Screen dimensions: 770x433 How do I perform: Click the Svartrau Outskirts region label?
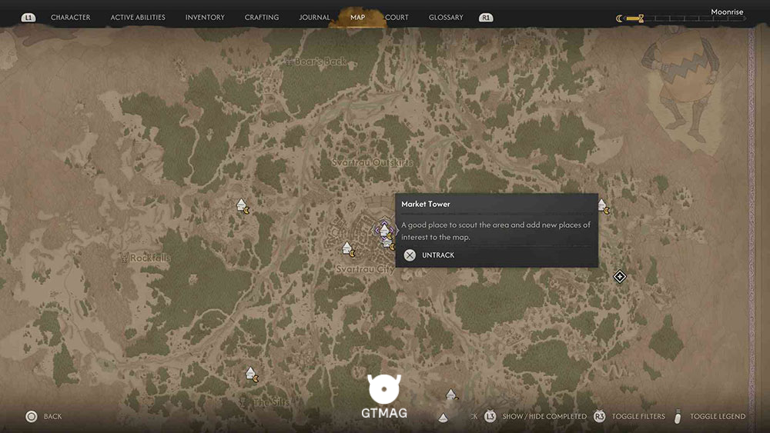[372, 162]
